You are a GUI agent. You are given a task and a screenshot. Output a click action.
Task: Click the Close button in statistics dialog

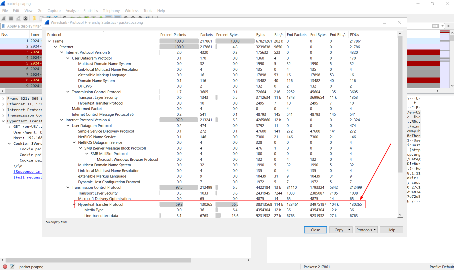315,230
